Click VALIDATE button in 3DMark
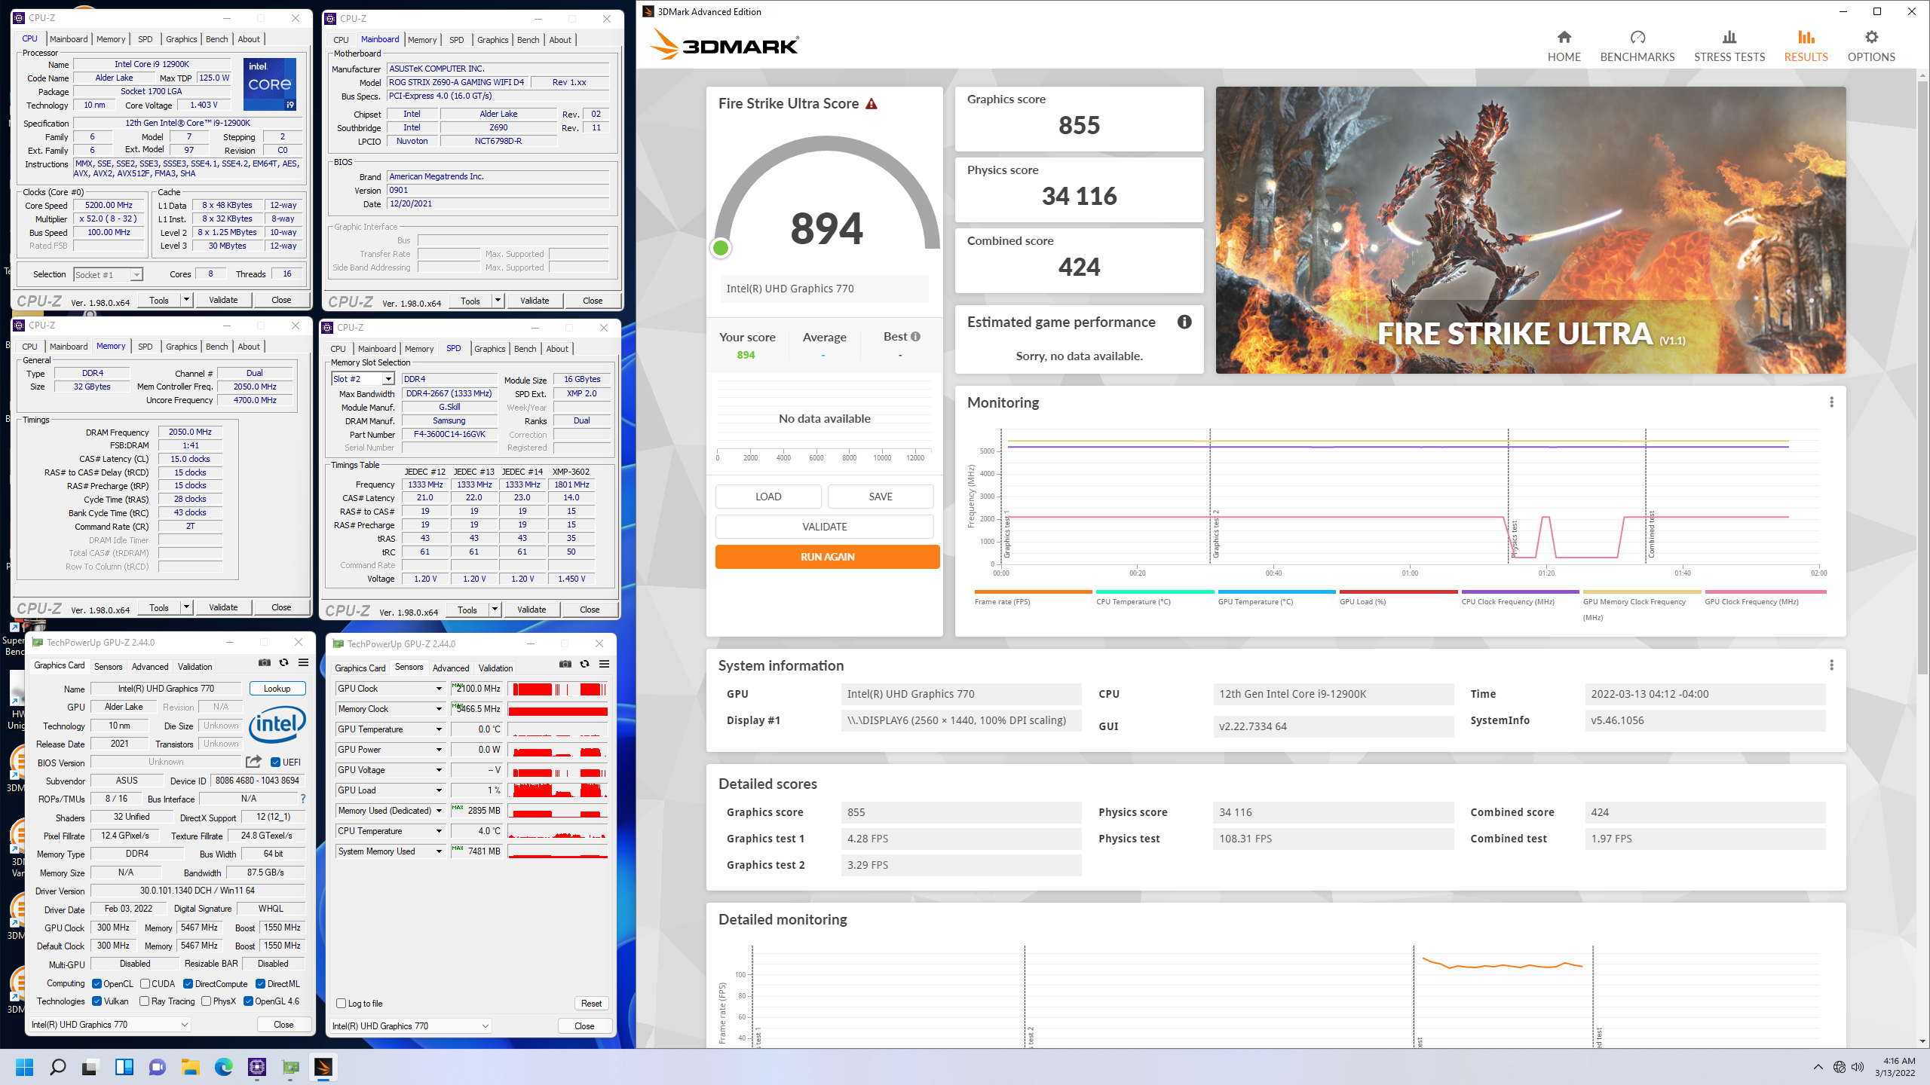 click(x=824, y=527)
